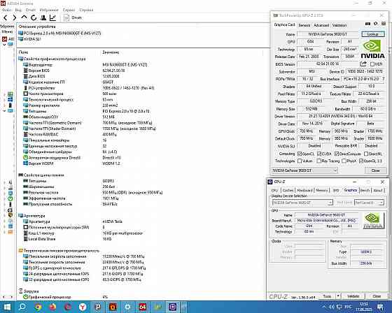Viewport: 392px width, 313px height.
Task: Open Chrome from the taskbar
Action: 38,307
